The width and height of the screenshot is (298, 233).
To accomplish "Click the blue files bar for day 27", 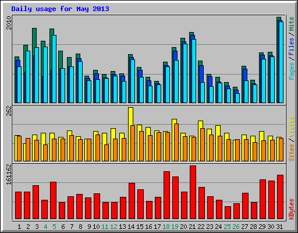I will tap(245, 75).
